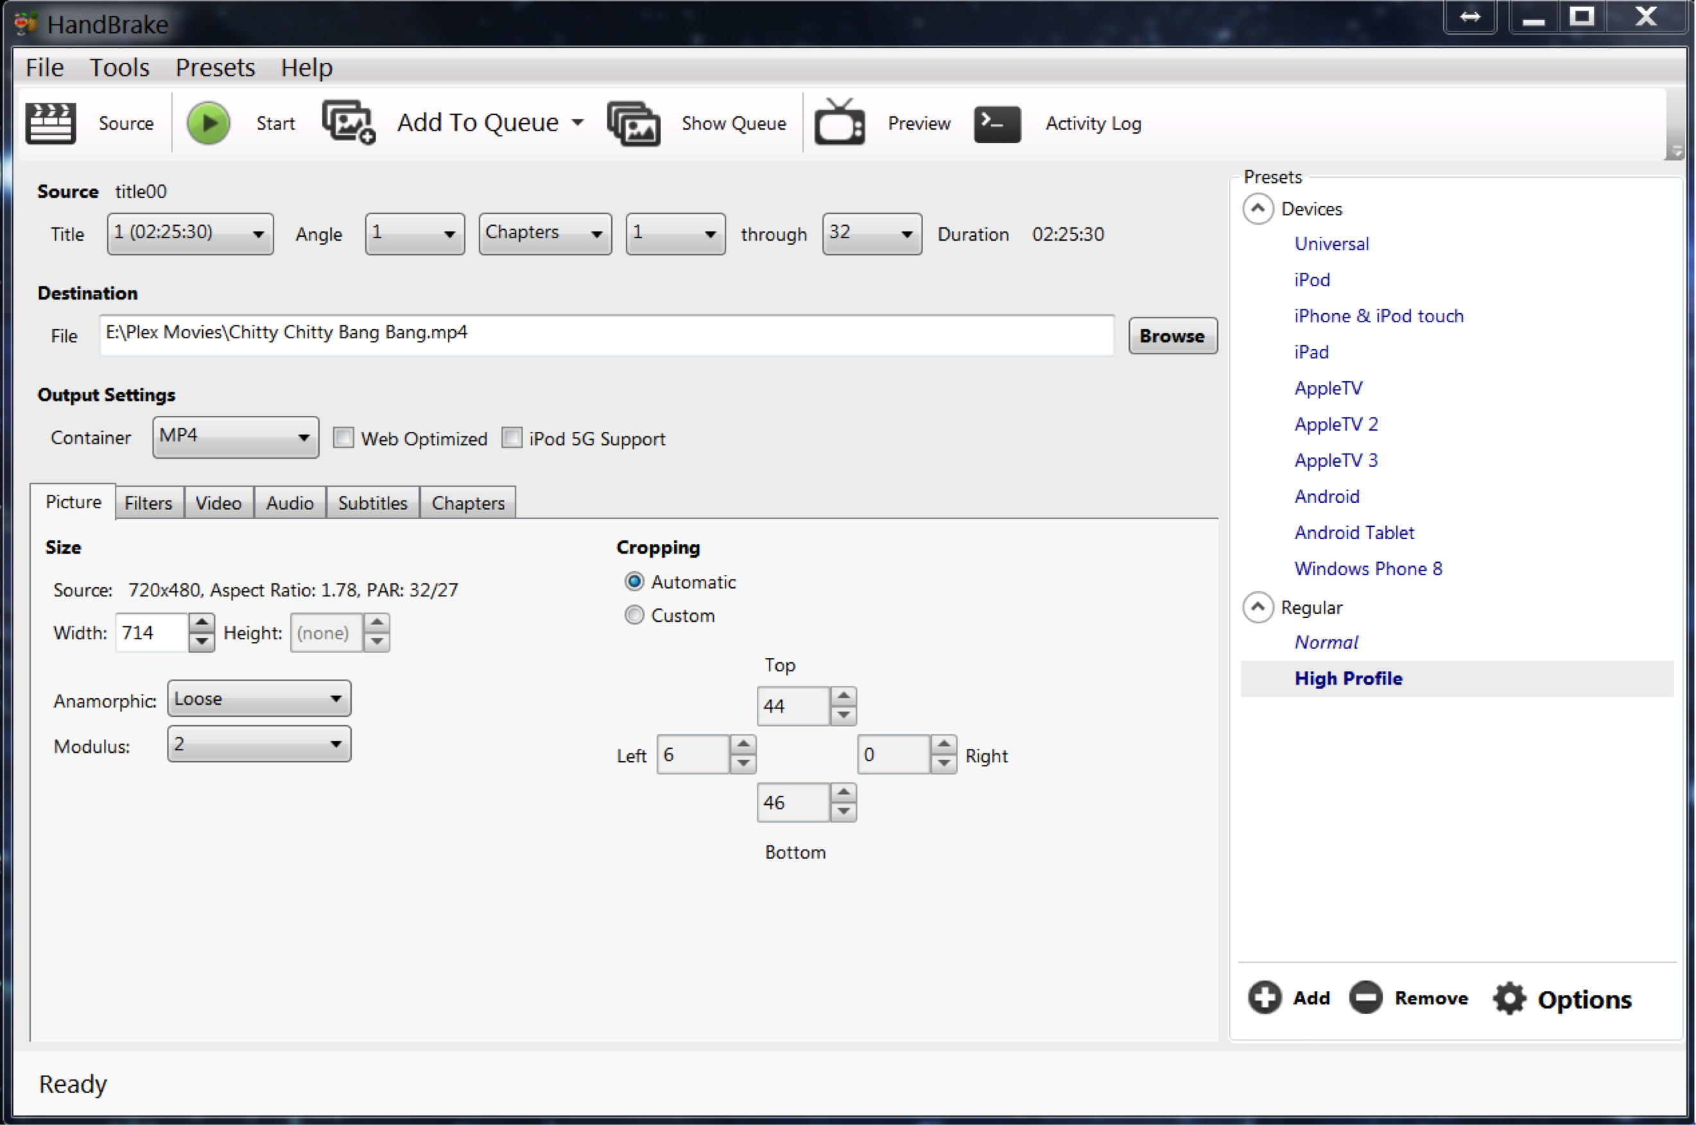
Task: Increase Top crop value with up arrow
Action: [x=844, y=696]
